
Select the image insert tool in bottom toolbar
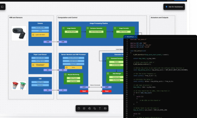tap(105, 108)
